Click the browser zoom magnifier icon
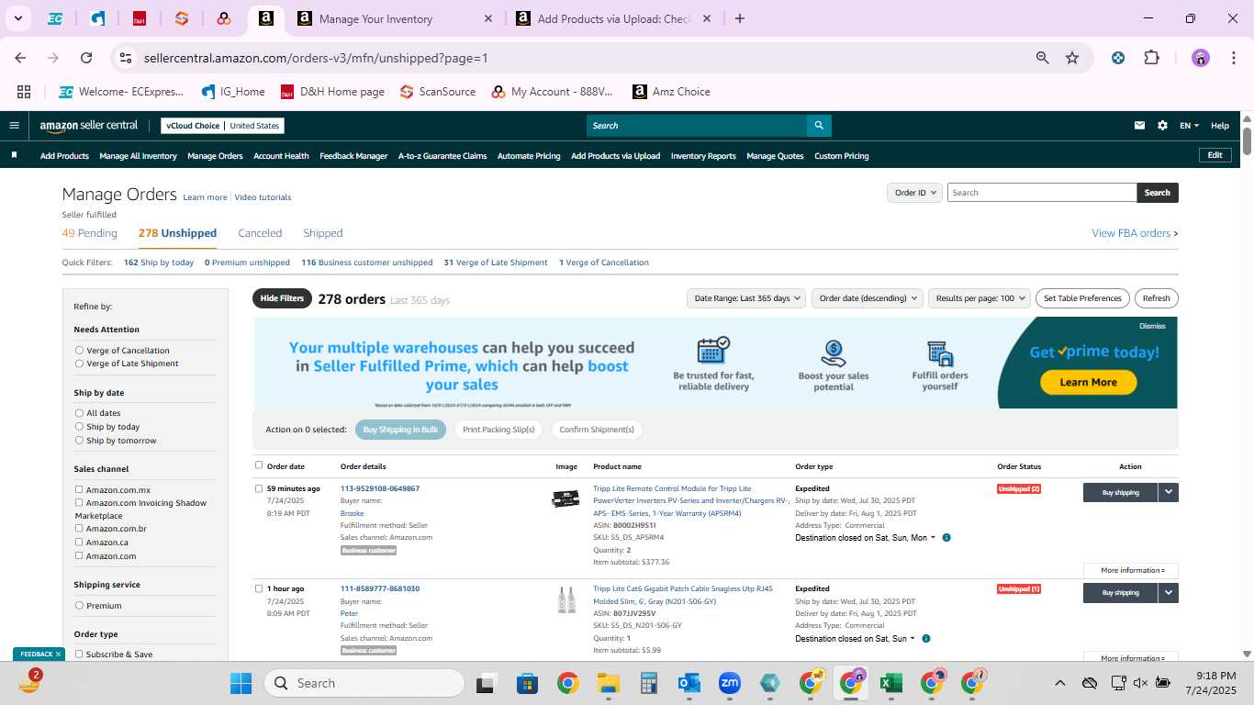The width and height of the screenshot is (1254, 705). (1042, 58)
